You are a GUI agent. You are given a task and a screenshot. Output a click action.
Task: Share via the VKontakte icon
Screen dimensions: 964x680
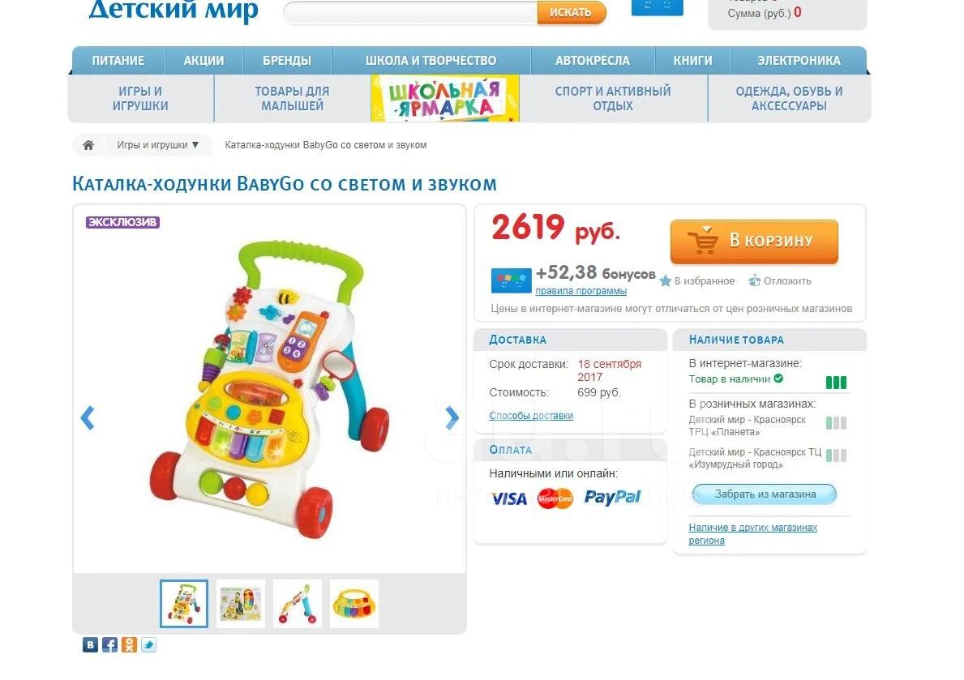pos(90,644)
